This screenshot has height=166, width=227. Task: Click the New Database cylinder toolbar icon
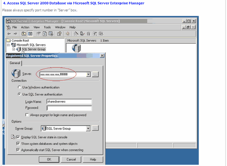click(89, 34)
